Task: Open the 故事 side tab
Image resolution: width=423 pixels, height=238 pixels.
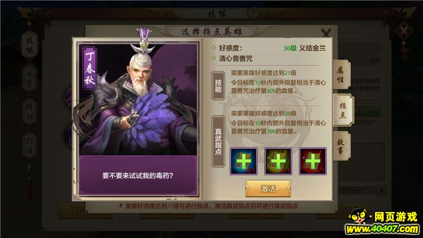Action: (341, 146)
